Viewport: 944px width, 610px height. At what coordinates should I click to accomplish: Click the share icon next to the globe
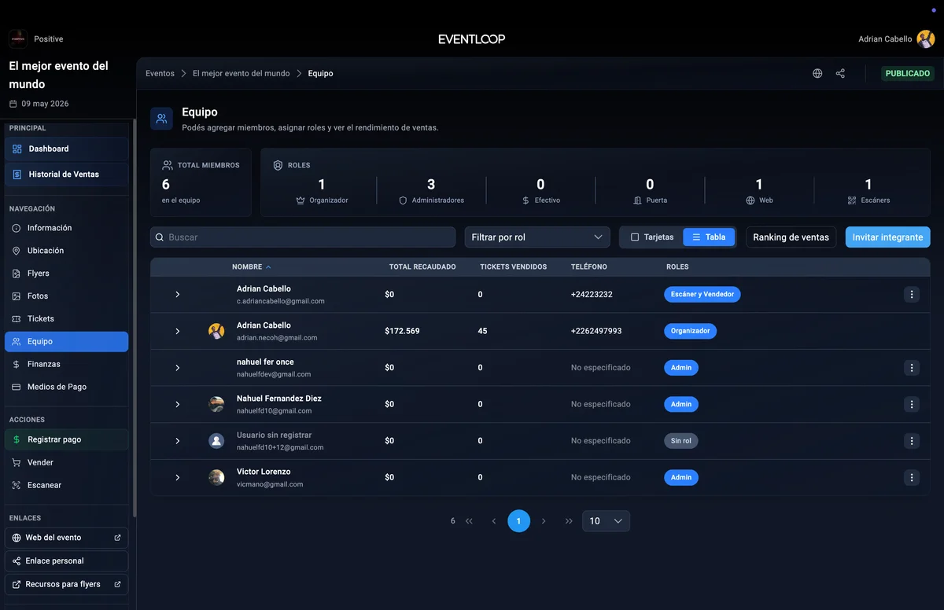coord(840,73)
